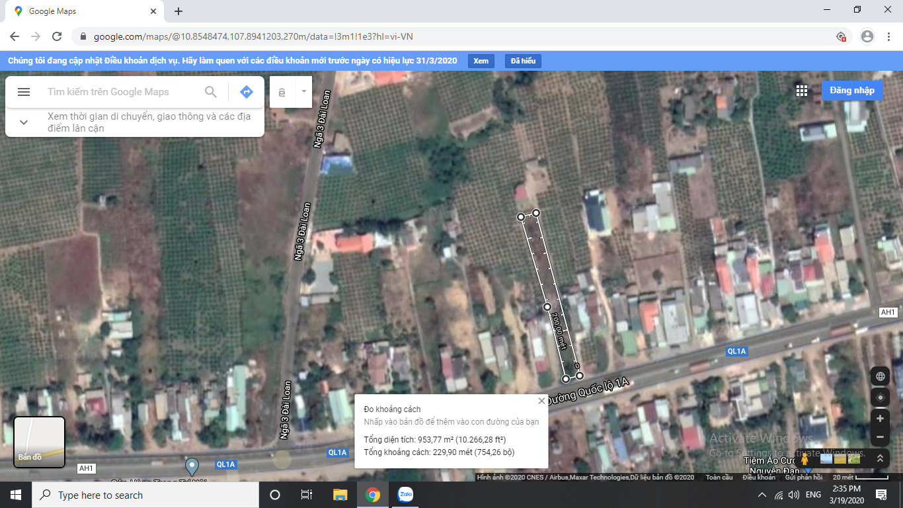The width and height of the screenshot is (903, 508).
Task: Toggle the globe view button
Action: 880,376
